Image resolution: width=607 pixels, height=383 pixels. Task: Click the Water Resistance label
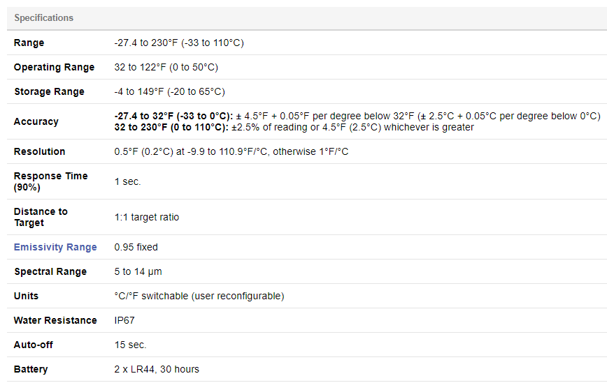[x=55, y=320]
